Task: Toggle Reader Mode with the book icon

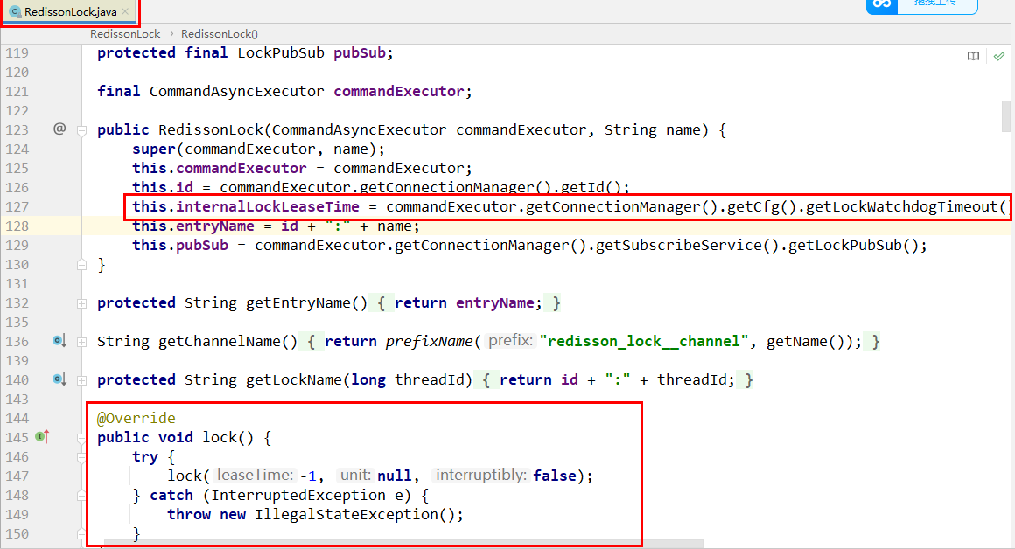Action: pyautogui.click(x=973, y=56)
